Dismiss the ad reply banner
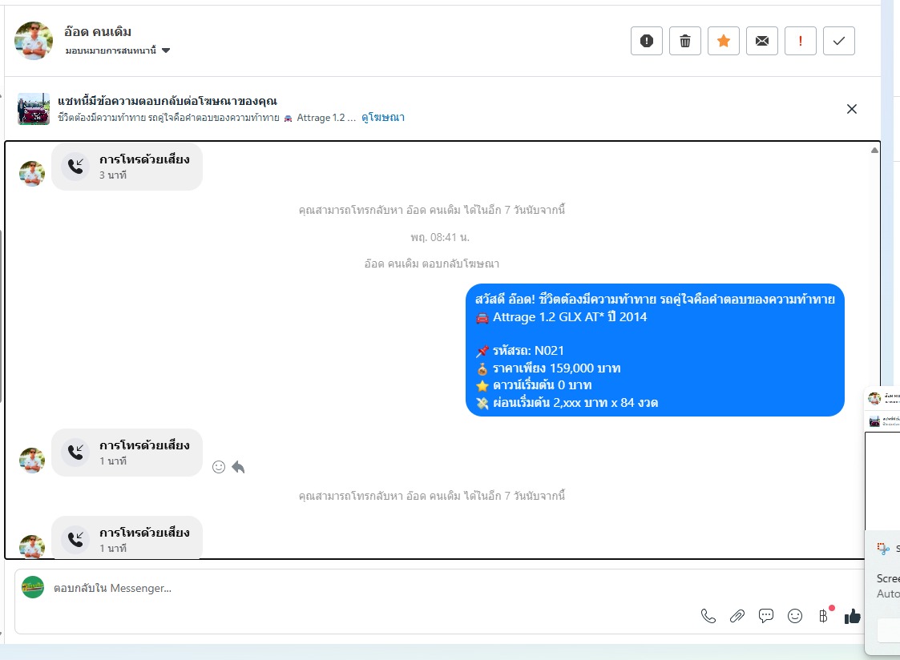Image resolution: width=900 pixels, height=660 pixels. click(852, 109)
